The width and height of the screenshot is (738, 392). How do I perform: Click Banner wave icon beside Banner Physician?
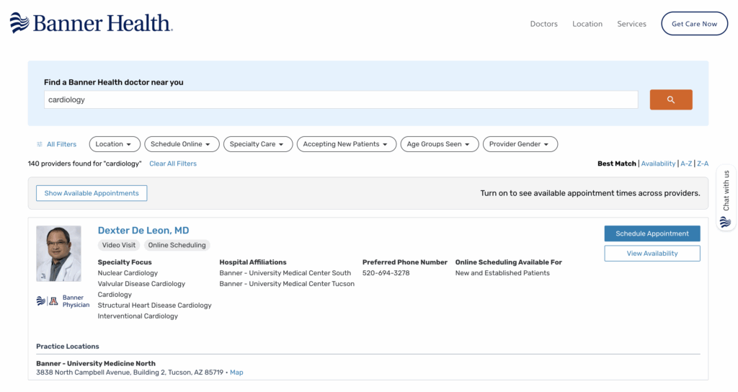point(41,301)
